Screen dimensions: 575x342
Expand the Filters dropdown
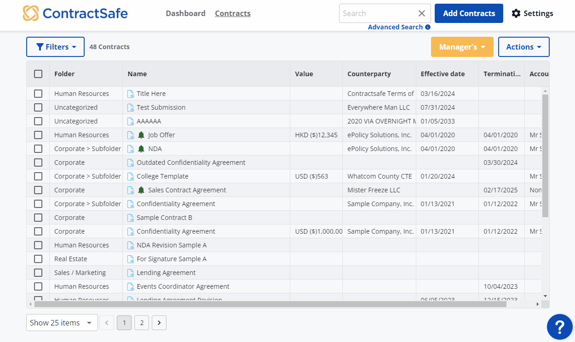point(55,47)
